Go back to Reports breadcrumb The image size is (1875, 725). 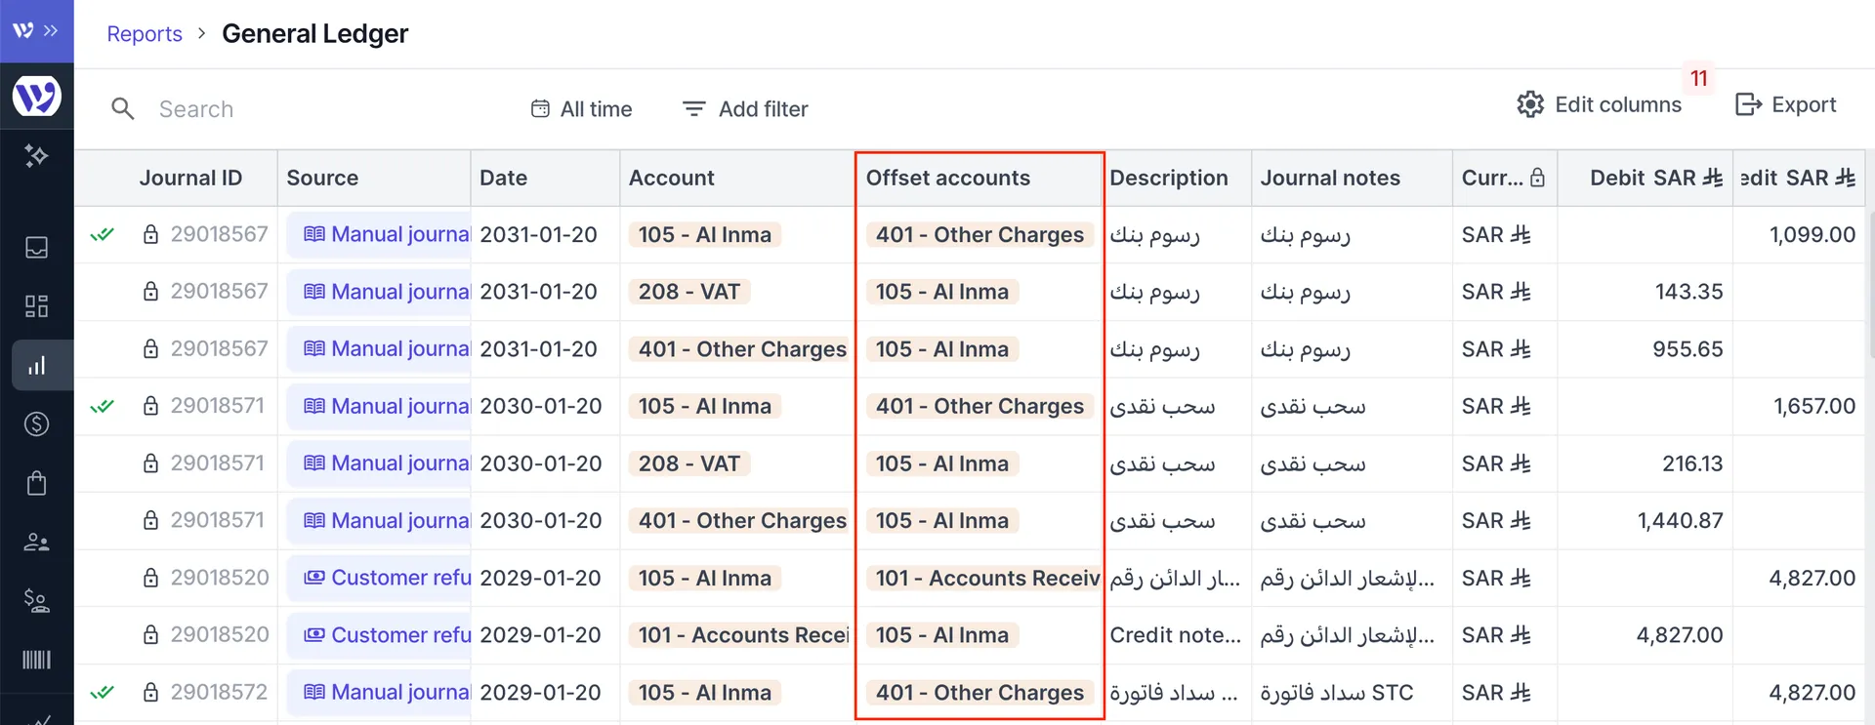point(145,34)
